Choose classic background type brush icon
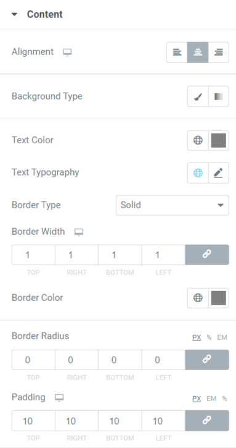Screen dimensions: 236x448 tap(198, 96)
